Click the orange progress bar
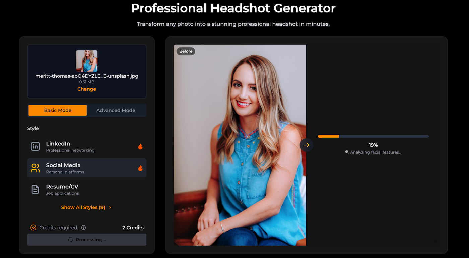Screen dimensions: 469x258 328,136
